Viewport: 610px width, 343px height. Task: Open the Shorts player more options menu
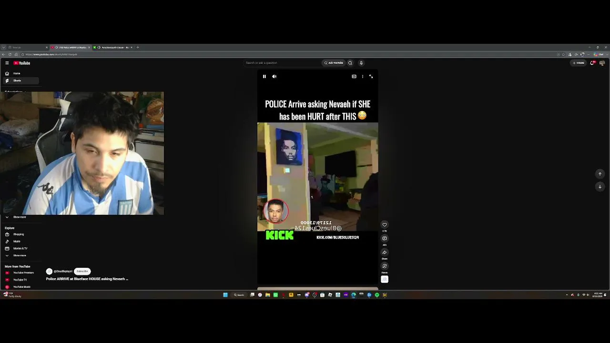363,76
